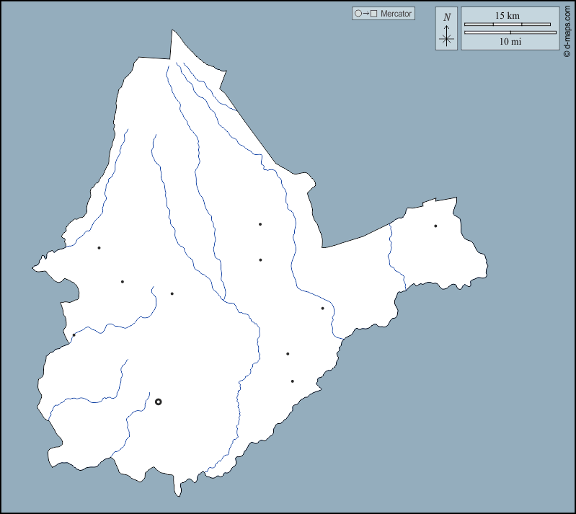The width and height of the screenshot is (576, 514).
Task: Select the 10 mi scale label
Action: (x=510, y=42)
